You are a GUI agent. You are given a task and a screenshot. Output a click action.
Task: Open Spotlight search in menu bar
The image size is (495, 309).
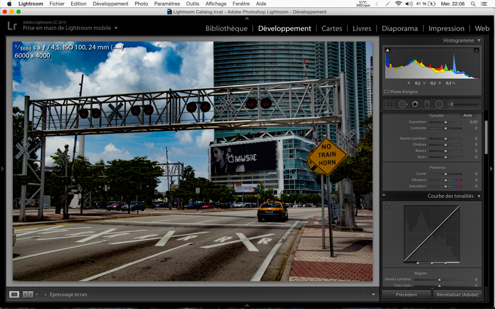point(473,4)
